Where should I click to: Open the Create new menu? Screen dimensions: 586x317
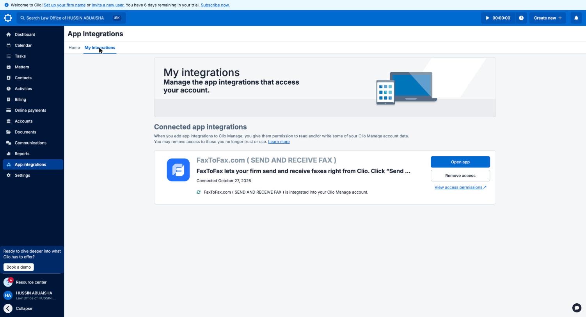point(548,18)
